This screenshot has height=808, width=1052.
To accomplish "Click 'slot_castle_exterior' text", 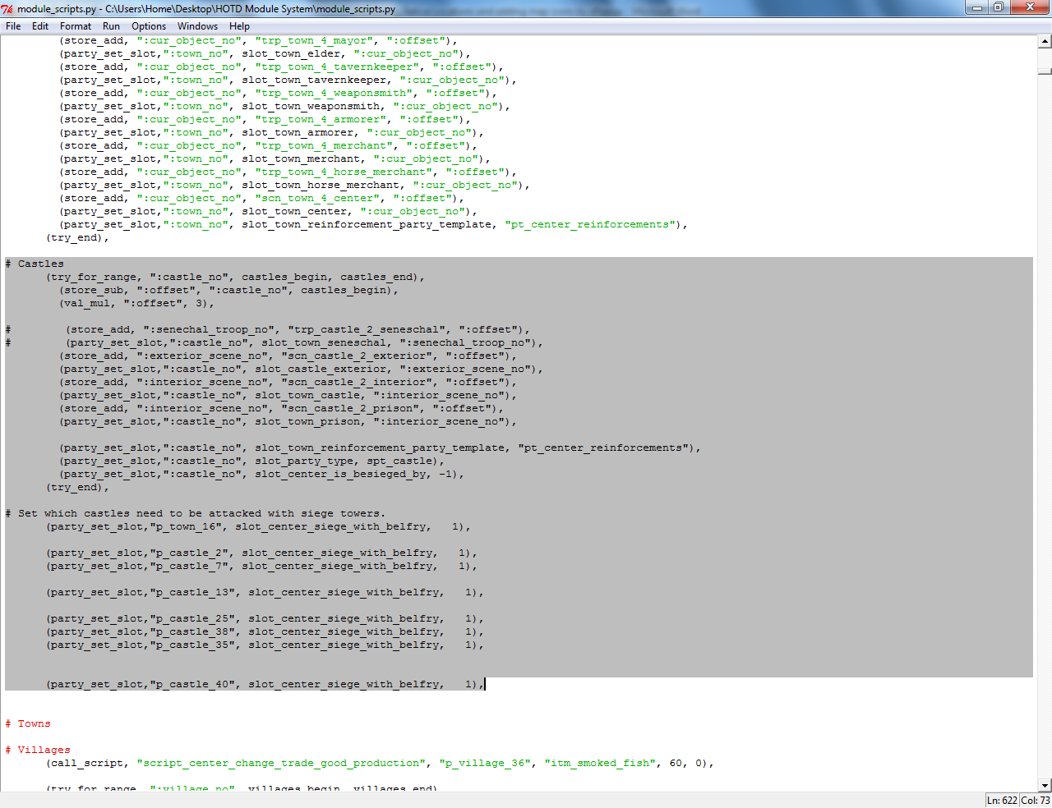I will click(x=321, y=369).
